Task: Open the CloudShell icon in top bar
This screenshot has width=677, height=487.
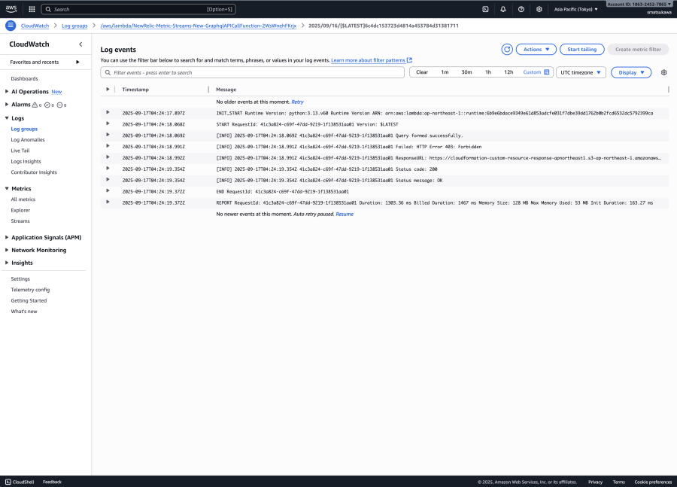Action: (x=485, y=9)
